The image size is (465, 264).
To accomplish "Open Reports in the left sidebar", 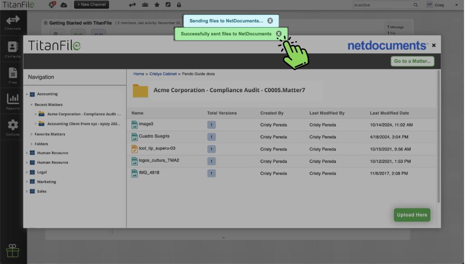I will (13, 101).
